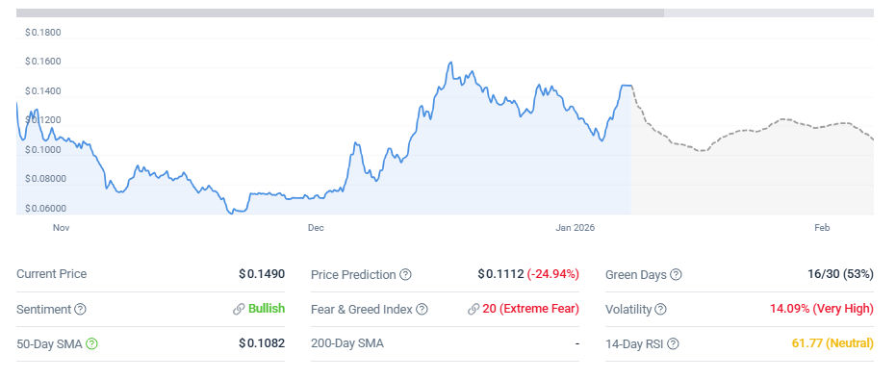Screen dimensions: 896x379
Task: Click the volatility value 14.09% (Very High)
Action: pyautogui.click(x=822, y=309)
